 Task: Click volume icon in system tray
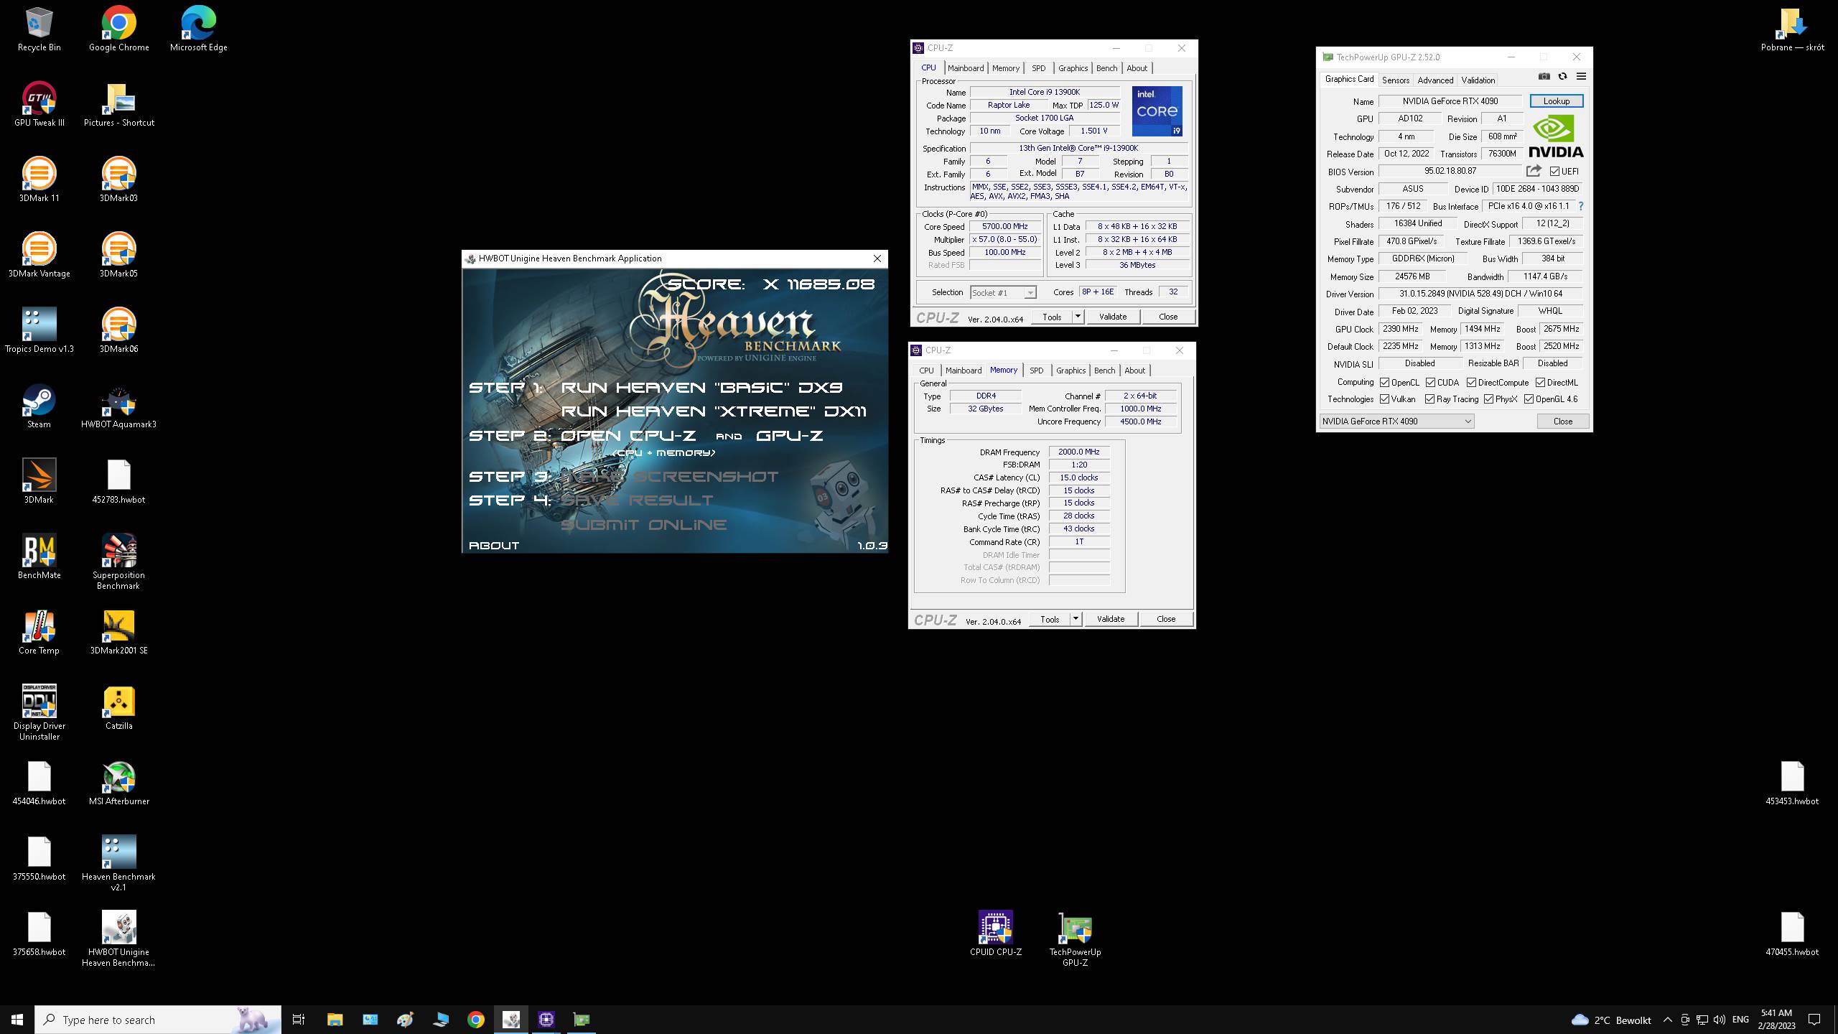[x=1720, y=1020]
